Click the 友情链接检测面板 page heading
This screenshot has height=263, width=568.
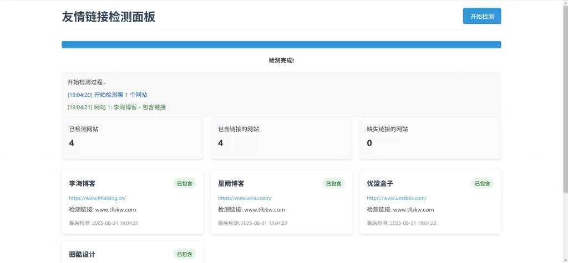pos(108,17)
